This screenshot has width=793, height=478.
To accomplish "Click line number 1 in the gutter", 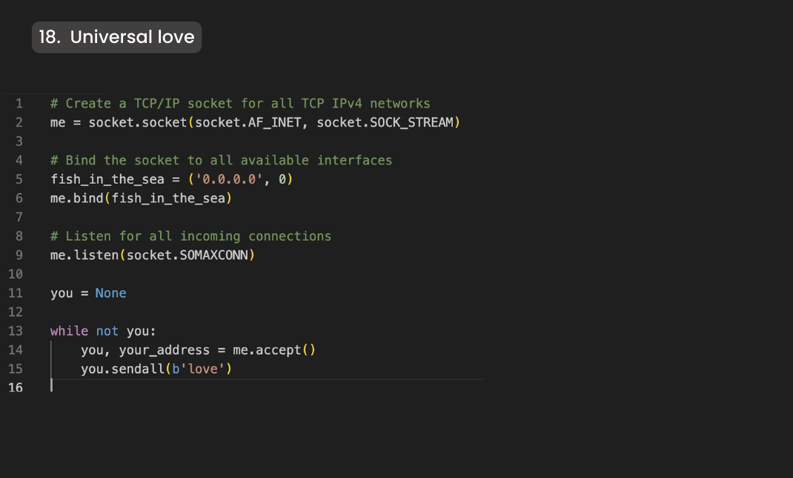I will coord(19,104).
